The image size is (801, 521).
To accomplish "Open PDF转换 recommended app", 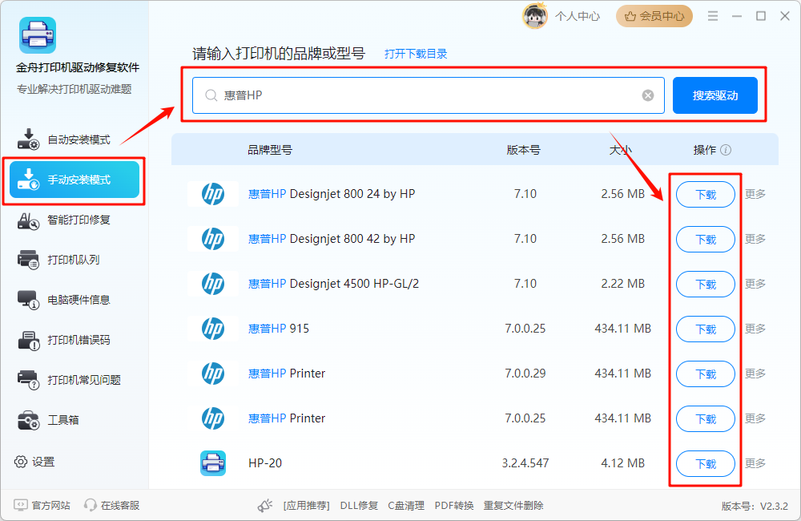I will pos(454,506).
